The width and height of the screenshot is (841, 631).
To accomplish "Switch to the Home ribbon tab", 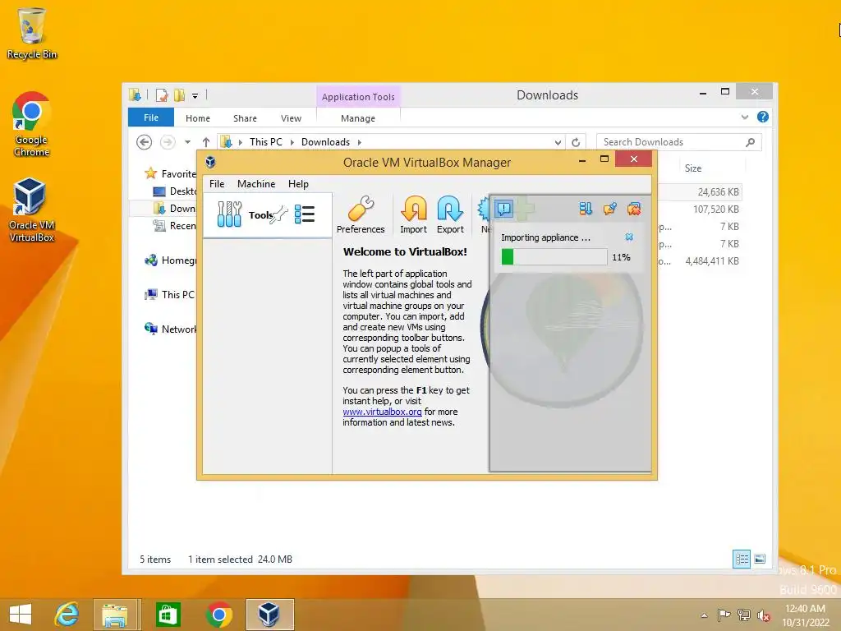I will click(198, 118).
